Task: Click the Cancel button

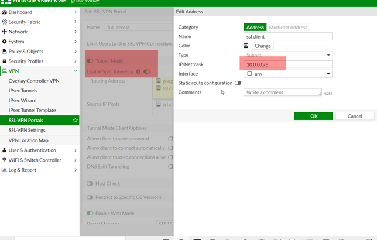Action: tap(355, 116)
